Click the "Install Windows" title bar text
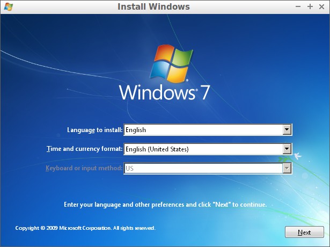The height and width of the screenshot is (247, 330). point(153,7)
